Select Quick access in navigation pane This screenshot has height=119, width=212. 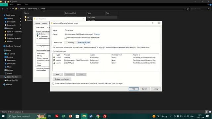11,15
